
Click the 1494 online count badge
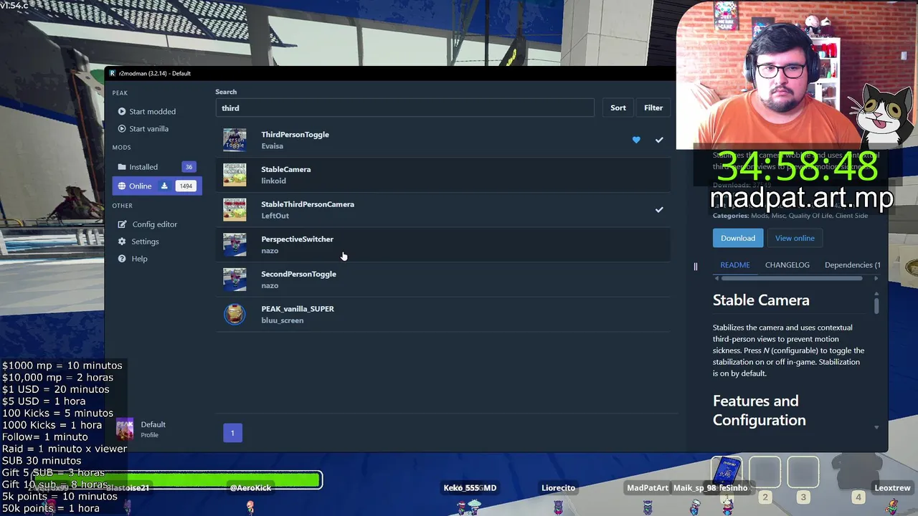click(186, 186)
